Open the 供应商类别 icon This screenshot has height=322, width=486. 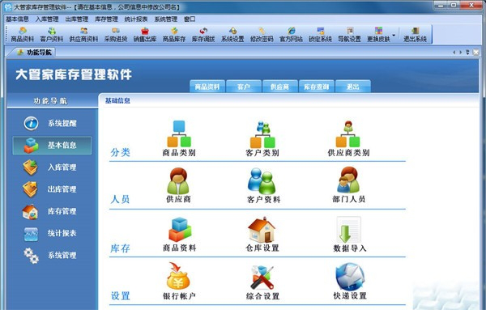[x=348, y=138]
